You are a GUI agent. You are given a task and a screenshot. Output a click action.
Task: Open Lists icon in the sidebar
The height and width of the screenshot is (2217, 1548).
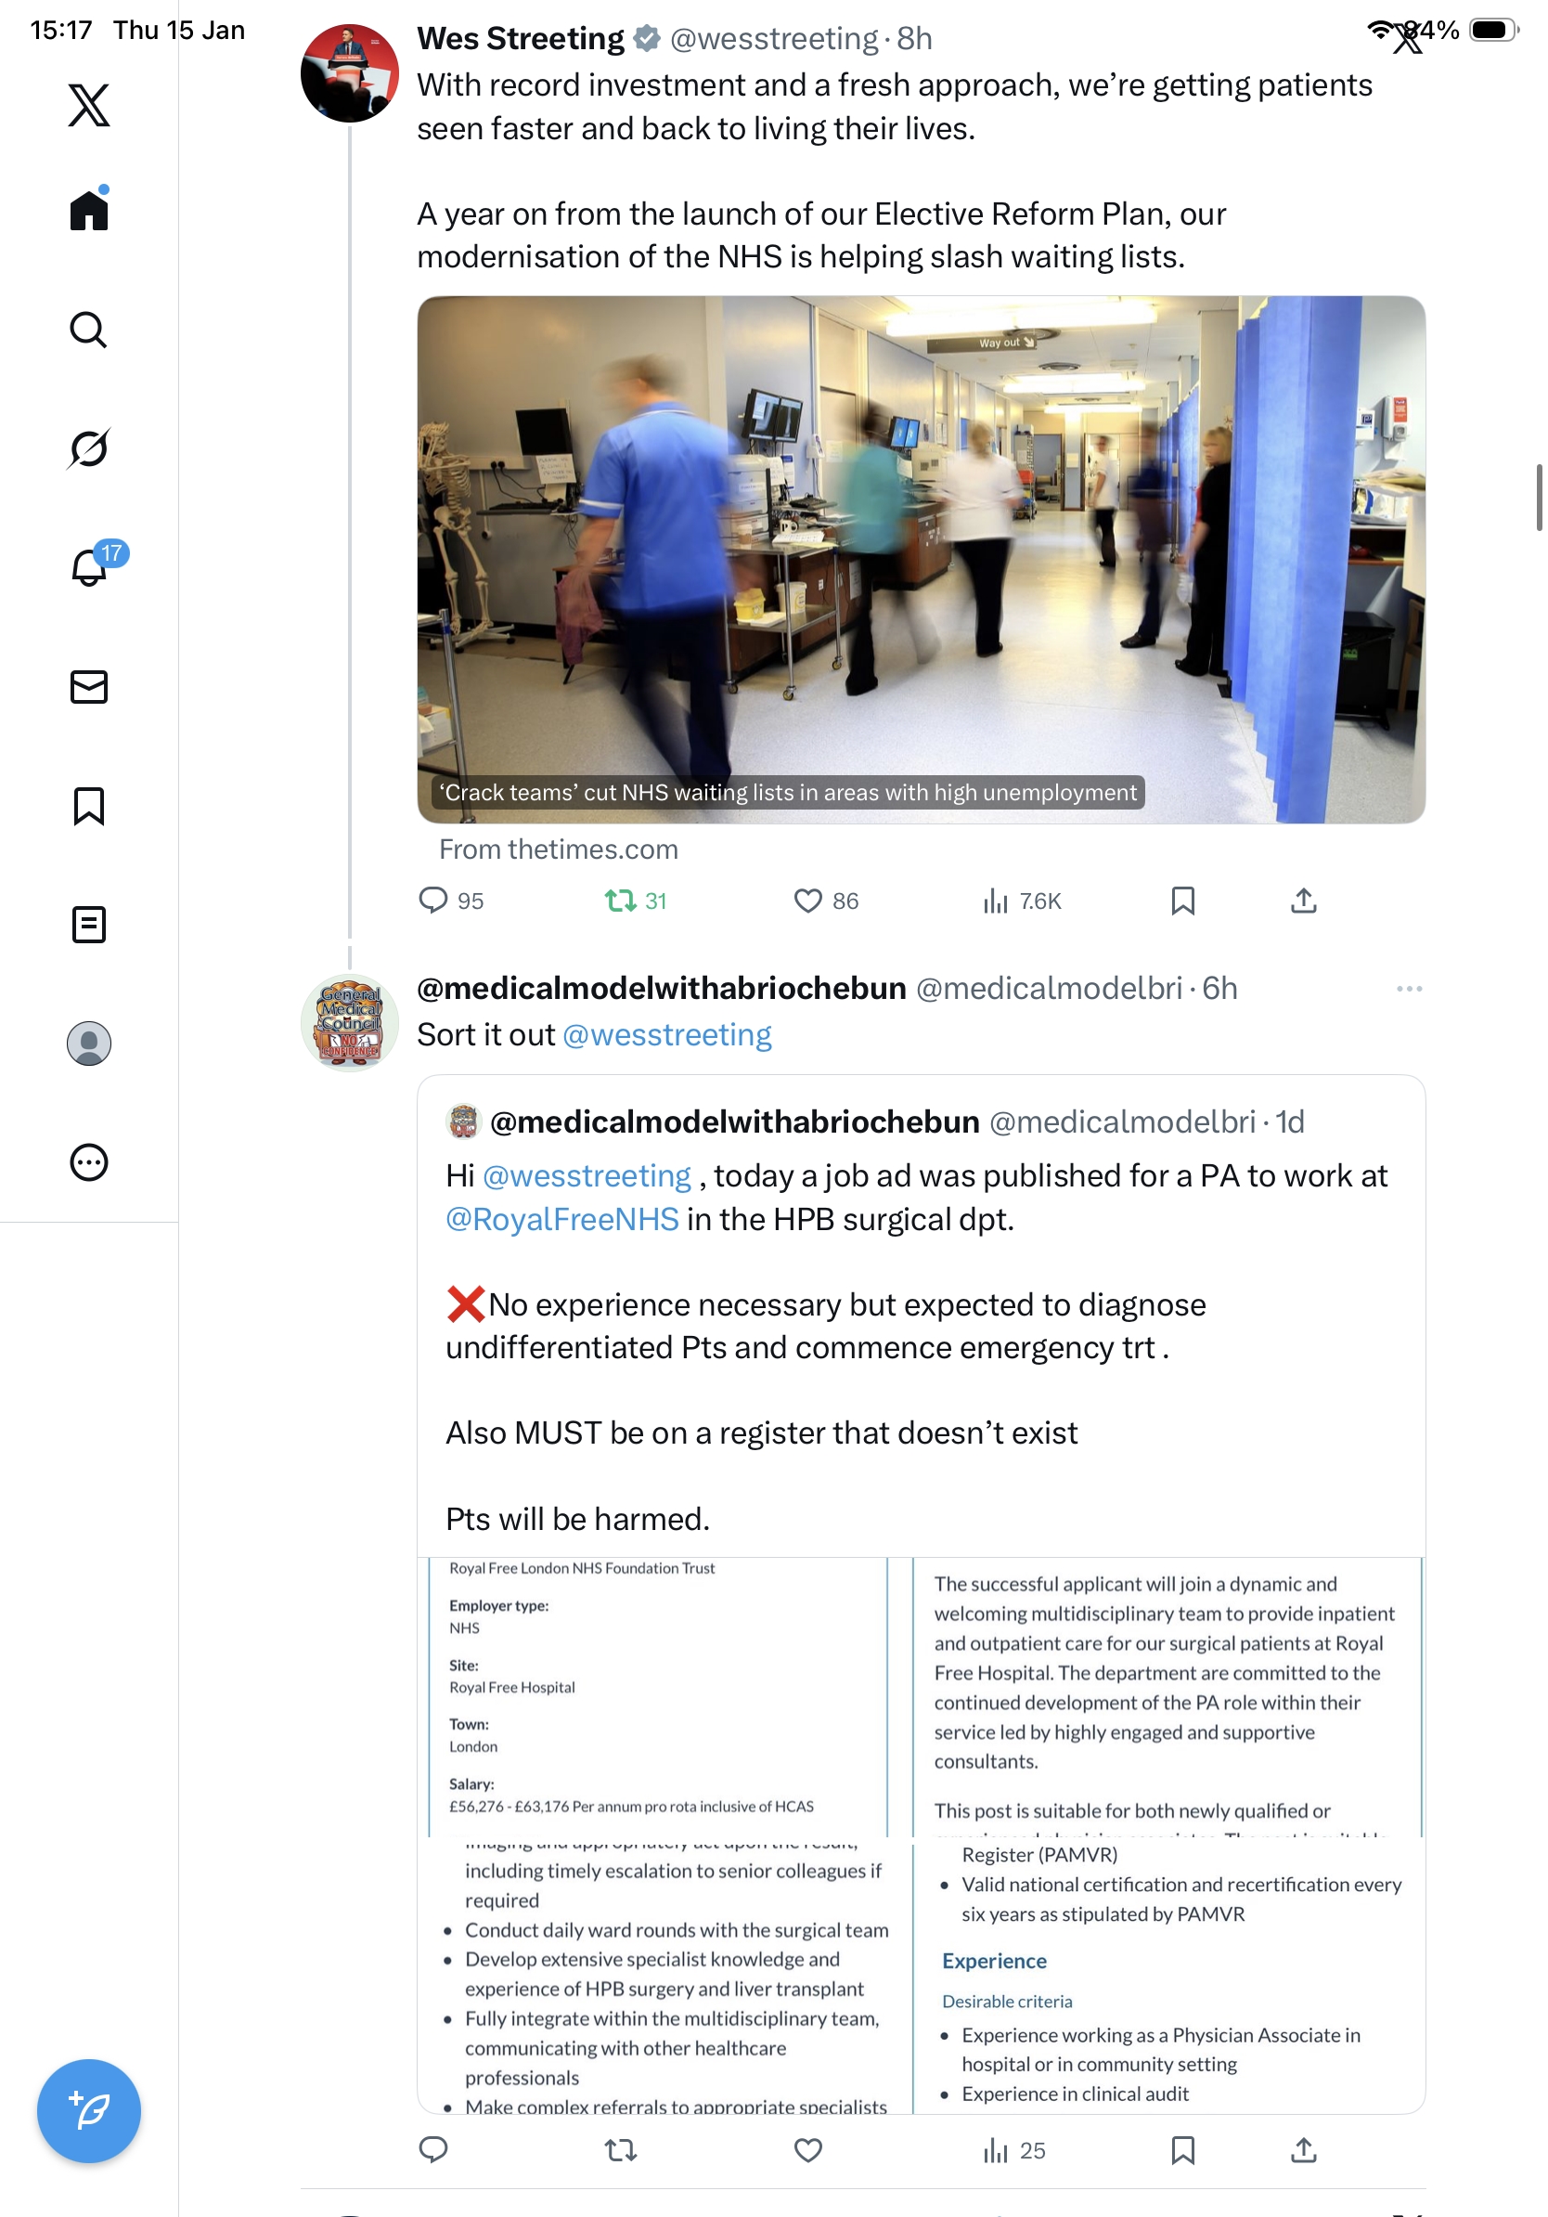click(x=89, y=924)
